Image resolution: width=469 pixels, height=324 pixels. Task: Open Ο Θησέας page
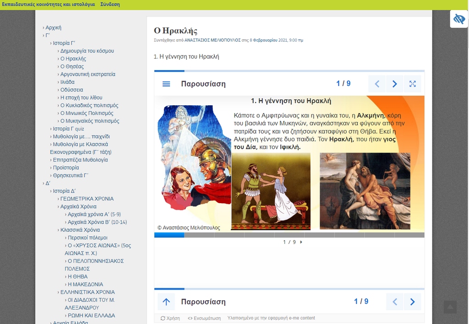click(x=72, y=66)
